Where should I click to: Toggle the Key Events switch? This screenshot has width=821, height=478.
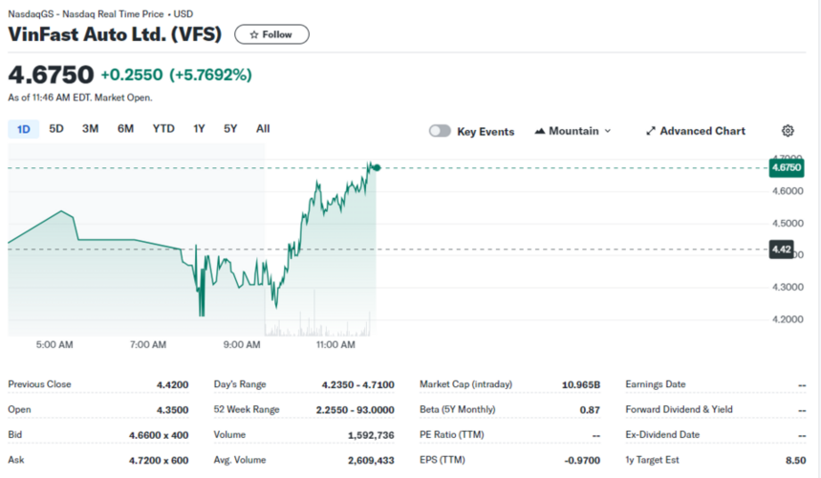[x=440, y=131]
